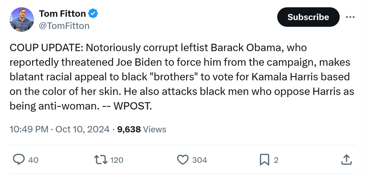Click the share upload icon
Viewport: 366px width, 174px height.
(347, 160)
